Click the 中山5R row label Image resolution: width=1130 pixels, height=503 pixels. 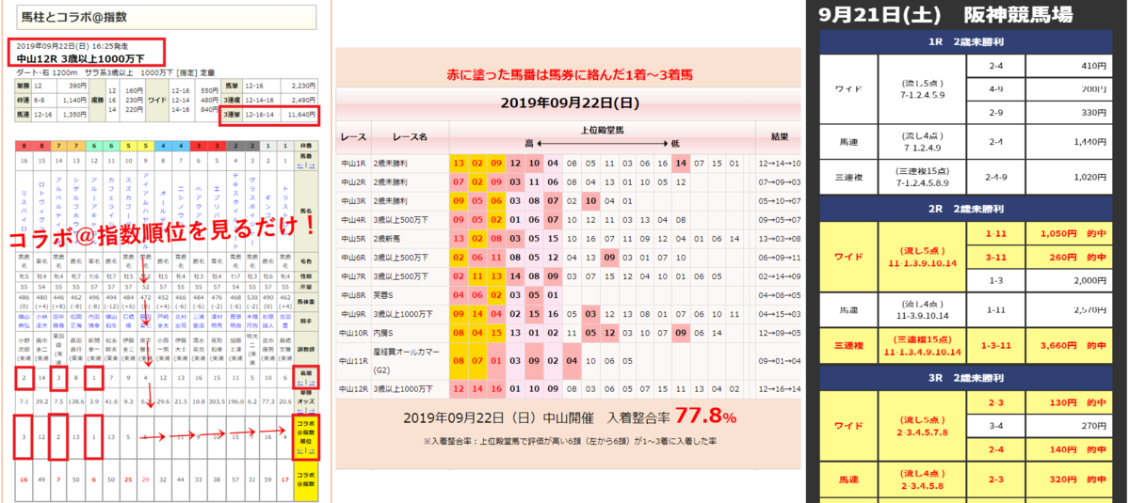pos(354,238)
